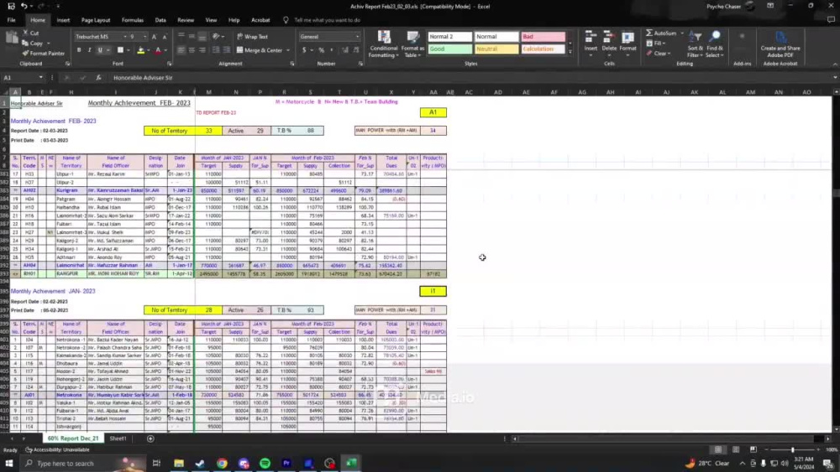This screenshot has width=840, height=472.
Task: Click Merge & Center
Action: point(260,50)
